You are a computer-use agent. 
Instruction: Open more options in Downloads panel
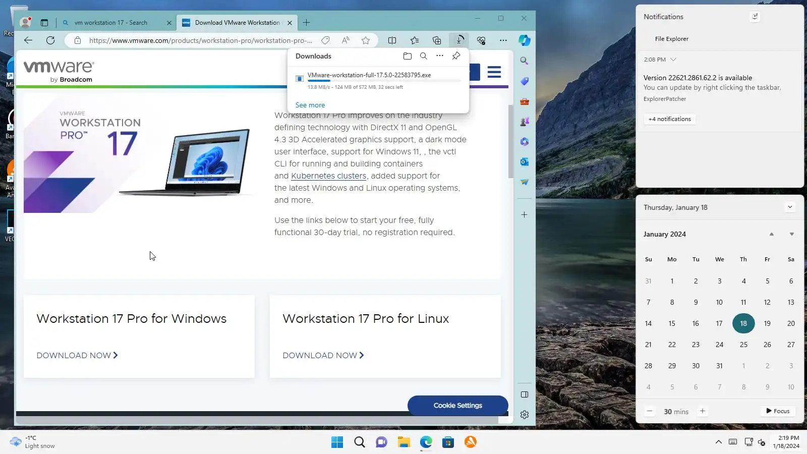tap(440, 56)
